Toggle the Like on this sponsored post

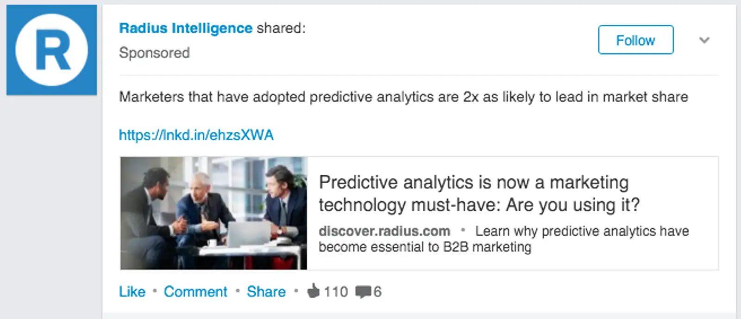(132, 292)
